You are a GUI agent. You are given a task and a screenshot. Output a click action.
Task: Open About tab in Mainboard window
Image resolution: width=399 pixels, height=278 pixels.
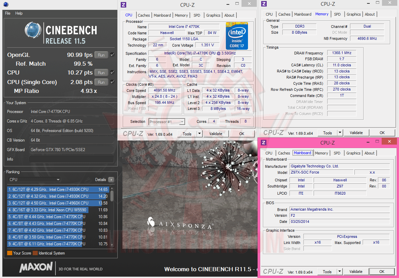tap(369, 153)
